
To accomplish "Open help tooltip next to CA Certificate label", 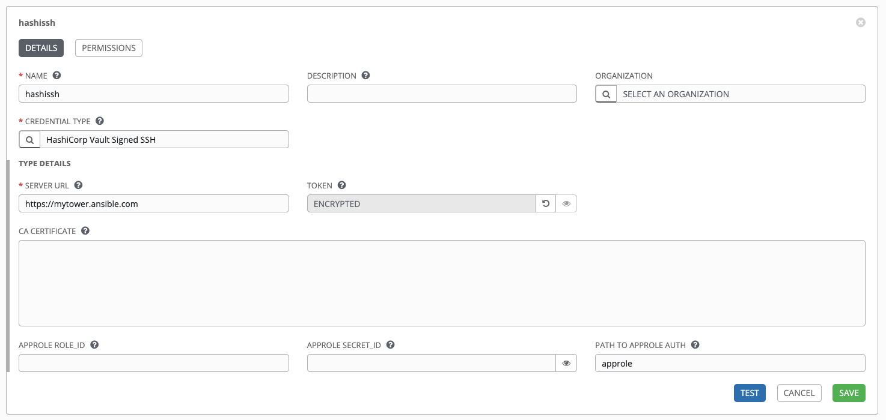I will tap(85, 230).
